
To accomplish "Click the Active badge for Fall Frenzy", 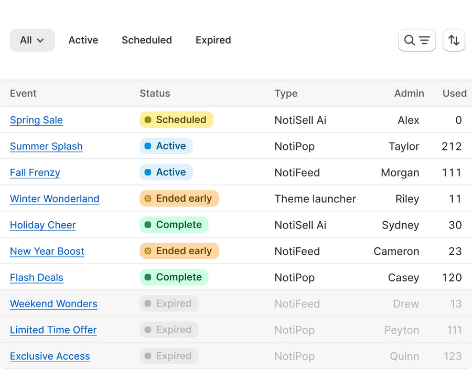I will tap(166, 172).
